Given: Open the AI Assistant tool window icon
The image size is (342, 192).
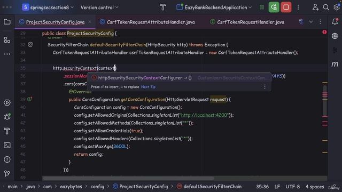Looking at the screenshot, I should pyautogui.click(x=335, y=36).
